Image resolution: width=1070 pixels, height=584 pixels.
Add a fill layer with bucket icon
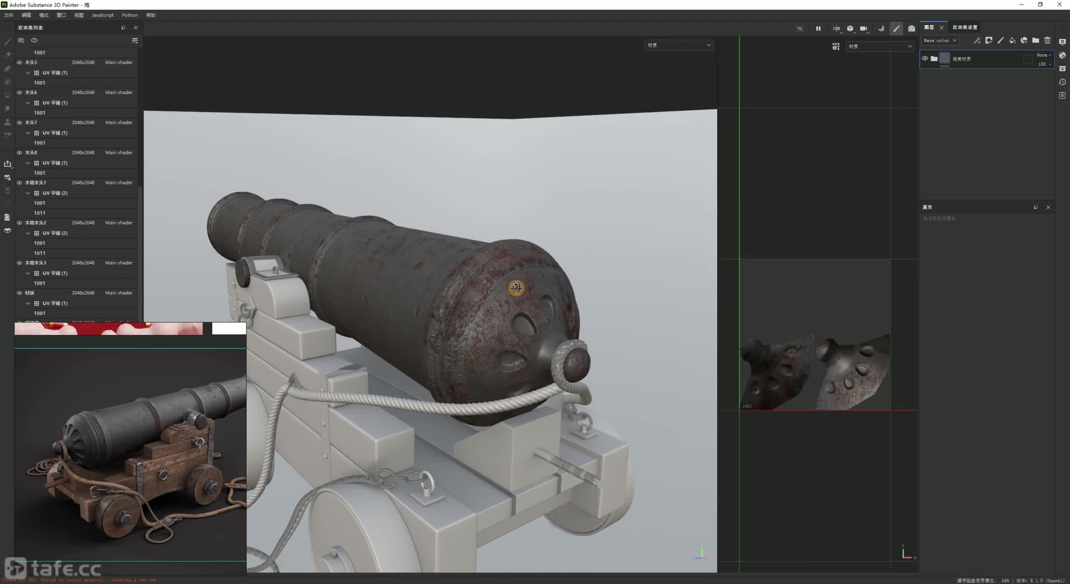[x=1012, y=40]
